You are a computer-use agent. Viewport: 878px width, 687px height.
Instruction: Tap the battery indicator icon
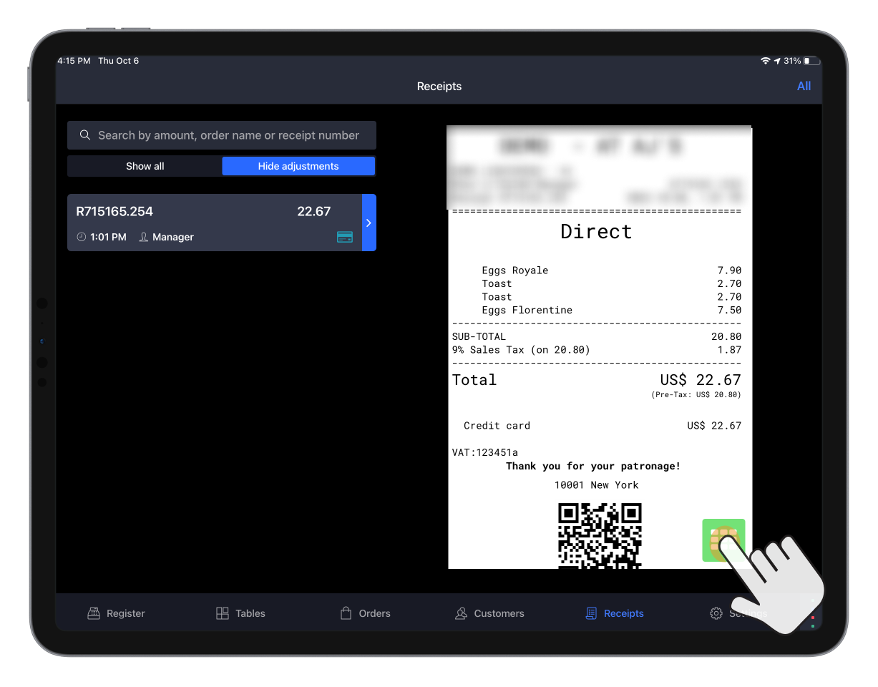click(x=811, y=61)
